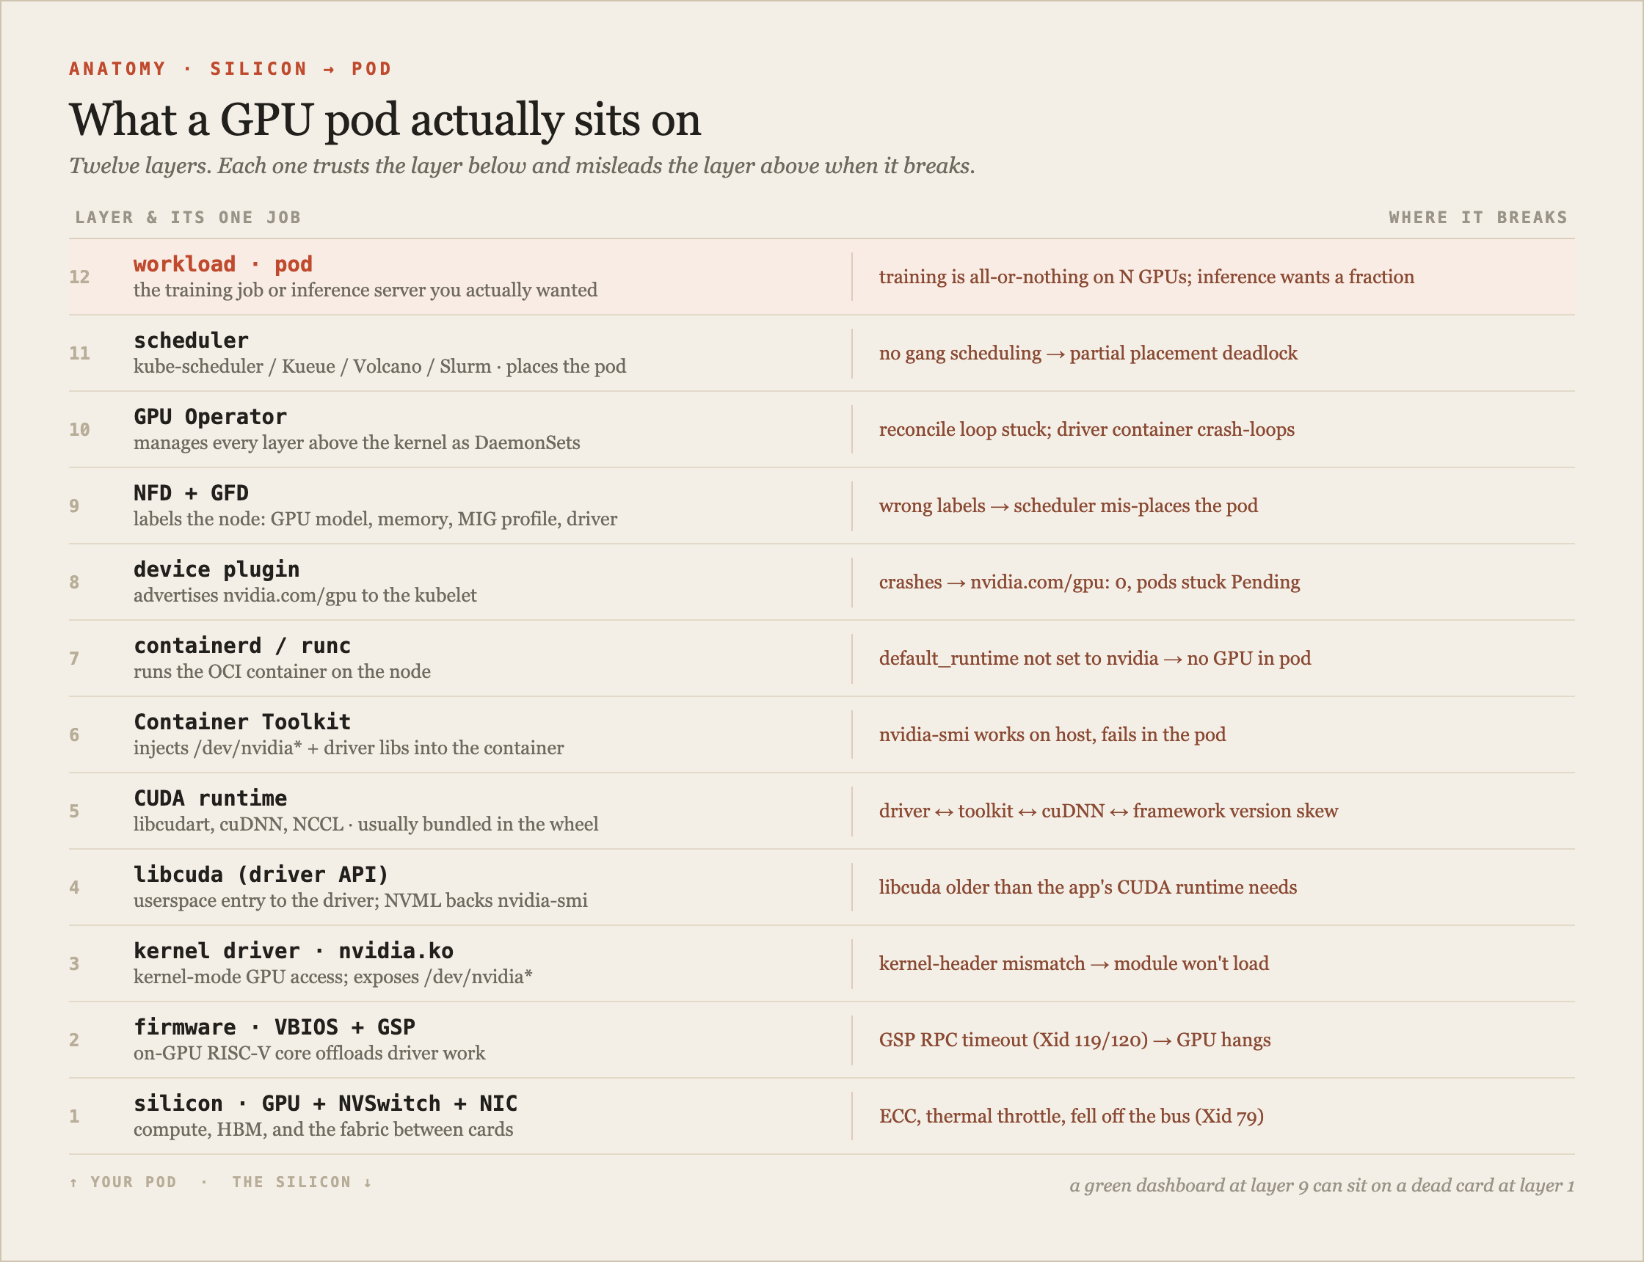This screenshot has width=1644, height=1262.
Task: Select the 'NFD + GFD' layer title
Action: pyautogui.click(x=191, y=493)
